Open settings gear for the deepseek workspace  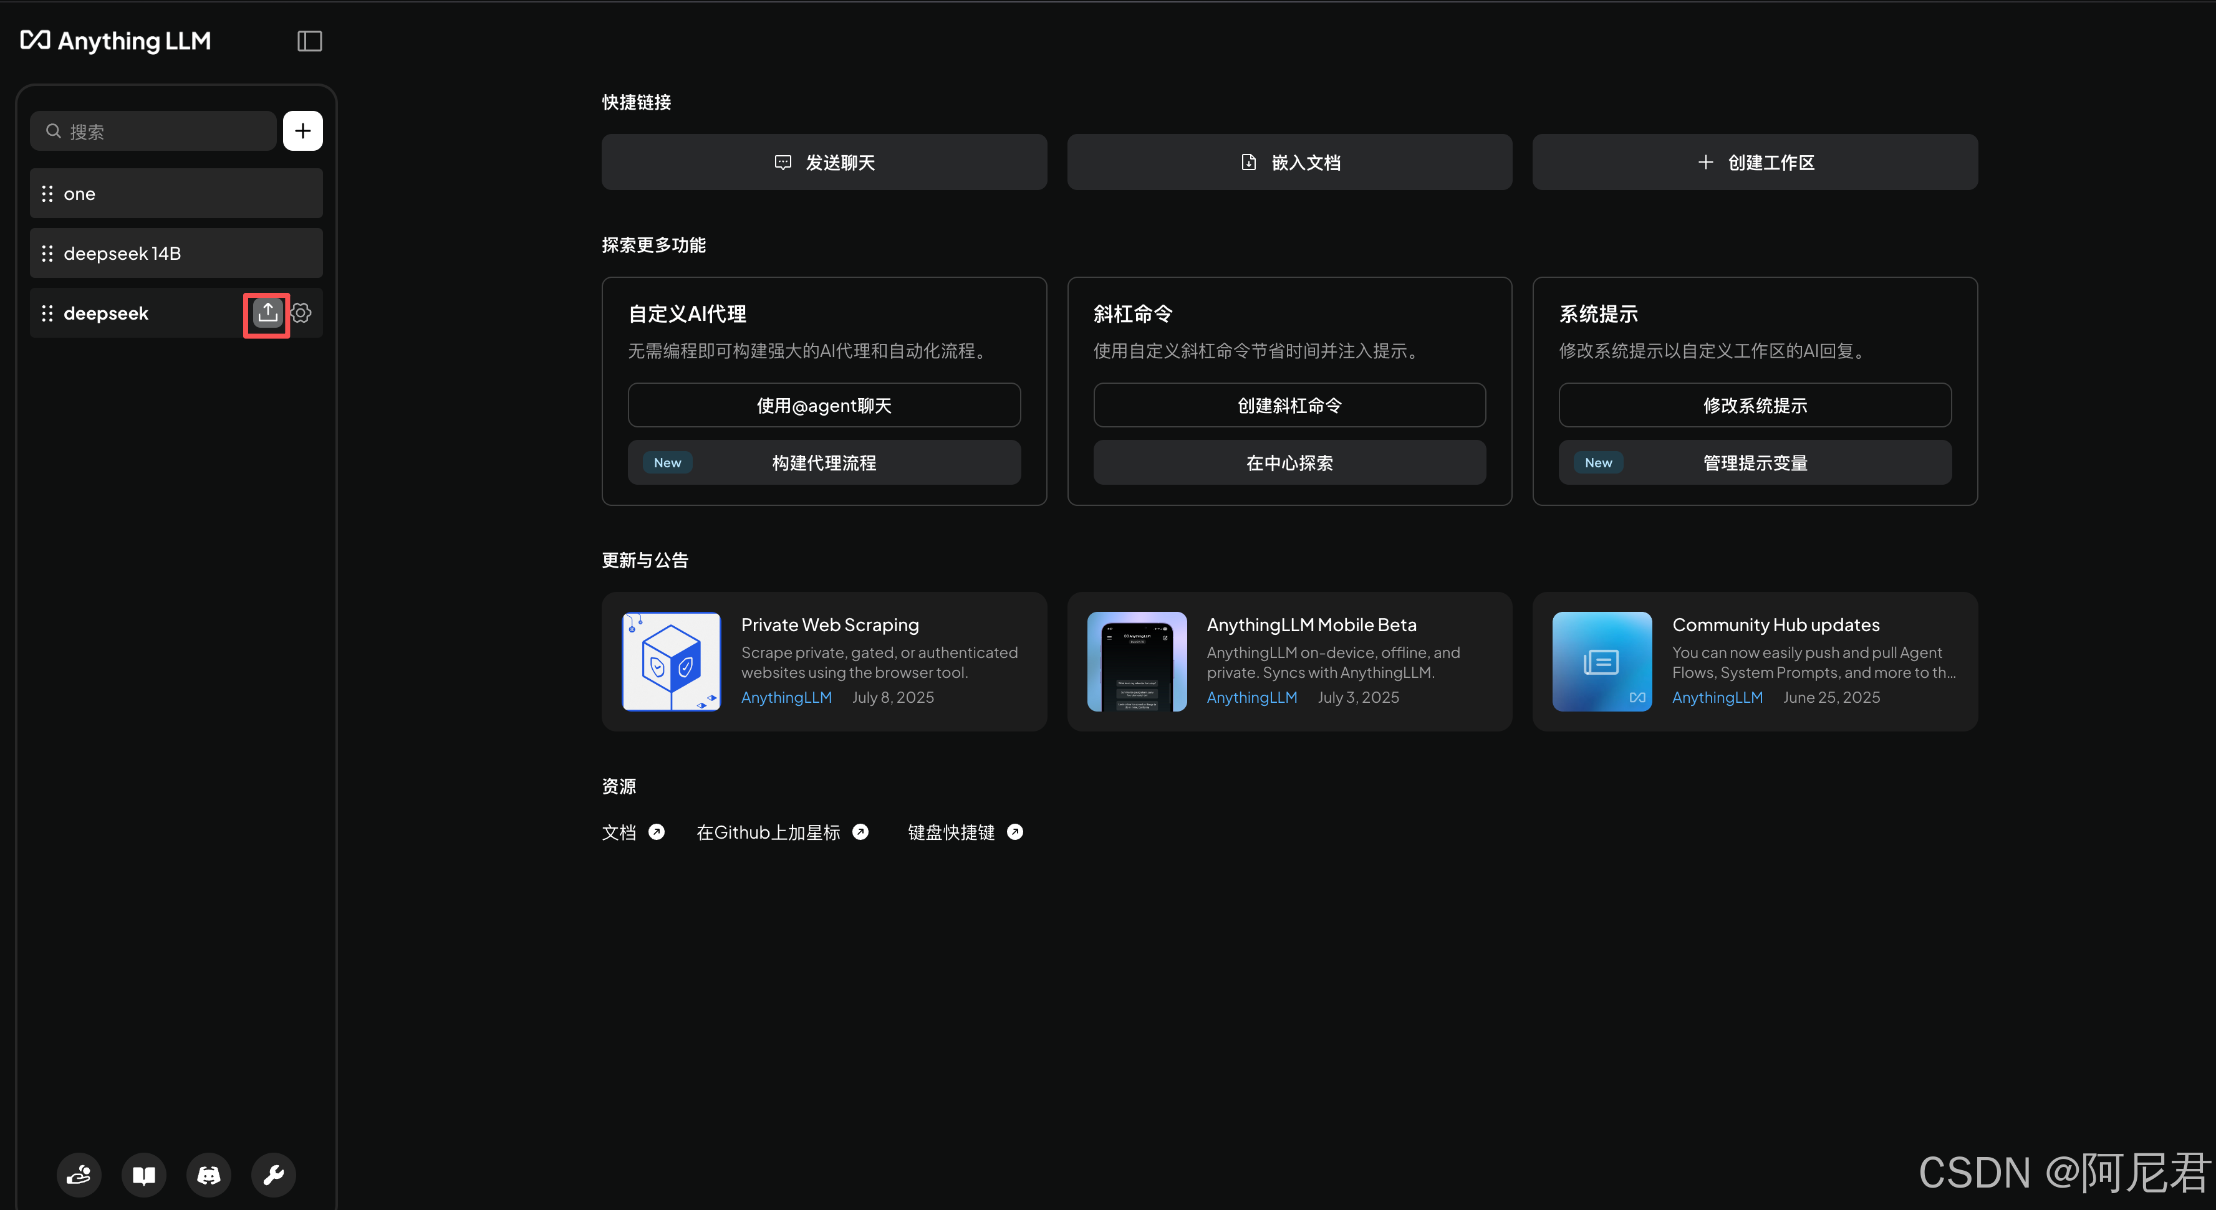click(x=301, y=313)
